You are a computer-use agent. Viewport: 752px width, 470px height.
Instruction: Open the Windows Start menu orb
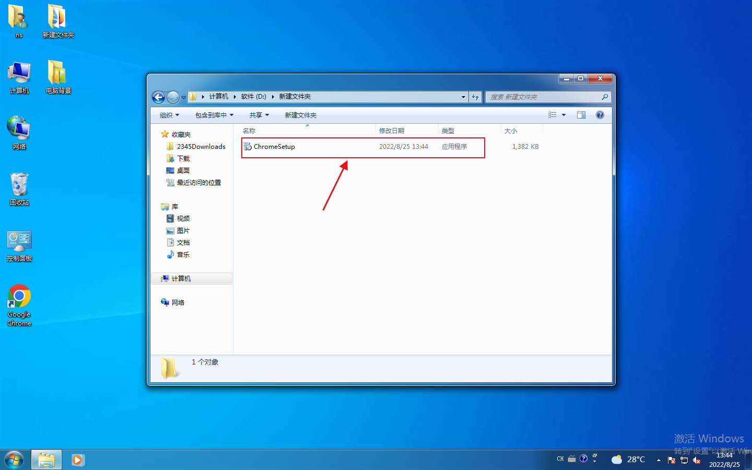pyautogui.click(x=14, y=460)
